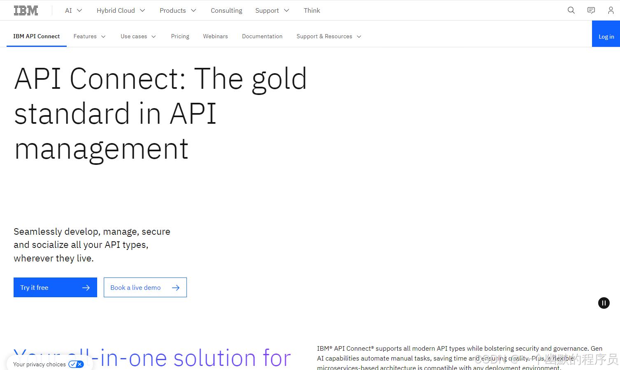Open the chat message icon
The image size is (620, 370).
point(591,10)
